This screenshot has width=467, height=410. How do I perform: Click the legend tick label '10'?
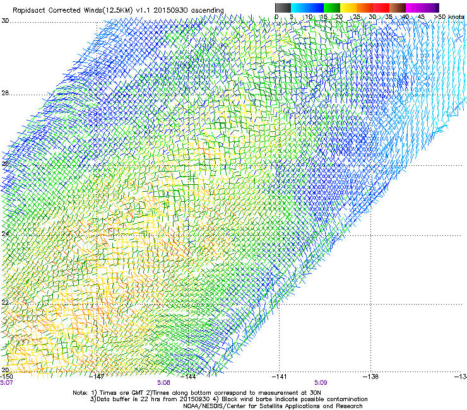point(309,17)
